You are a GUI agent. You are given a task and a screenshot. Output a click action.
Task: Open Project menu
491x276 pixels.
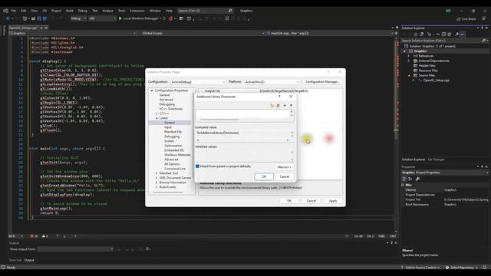coord(56,11)
